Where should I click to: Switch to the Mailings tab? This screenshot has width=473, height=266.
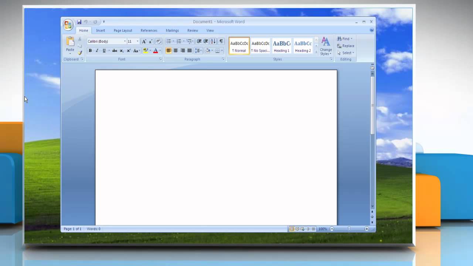(172, 31)
